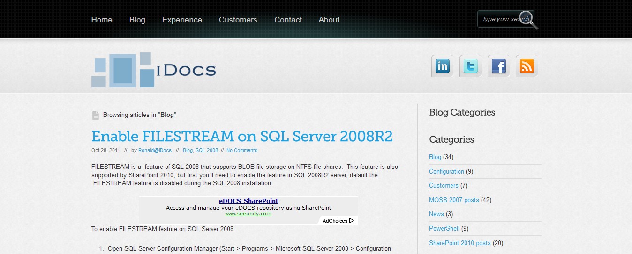
Task: Open the News category link
Action: pyautogui.click(x=436, y=214)
